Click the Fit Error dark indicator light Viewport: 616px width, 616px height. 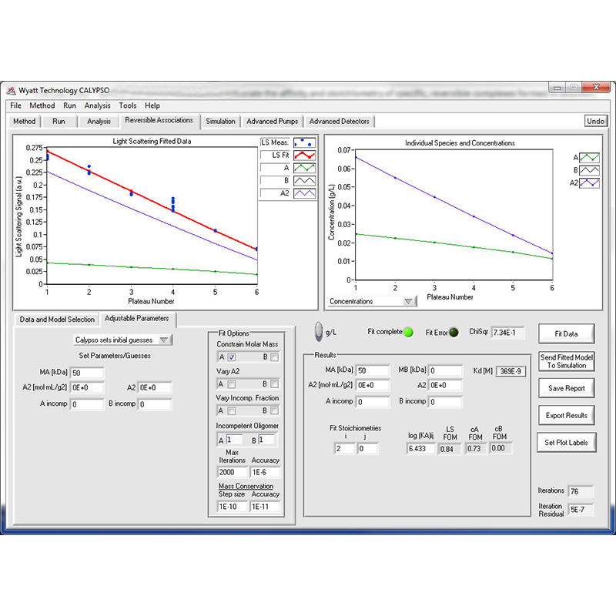[x=454, y=333]
